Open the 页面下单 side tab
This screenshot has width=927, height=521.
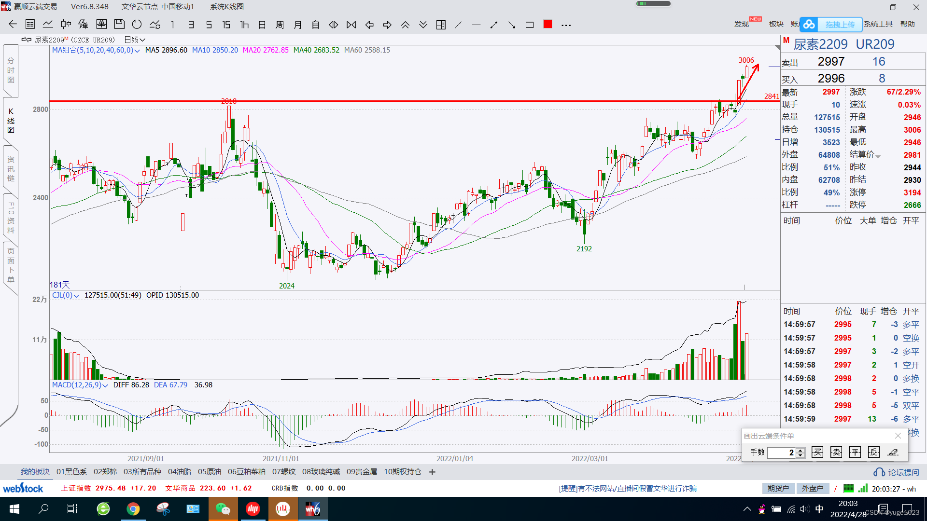tap(11, 265)
